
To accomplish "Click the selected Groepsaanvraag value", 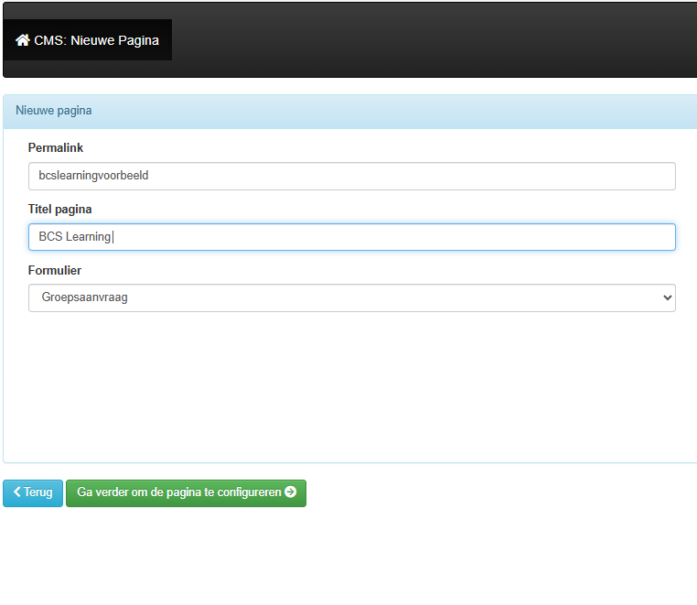I will click(x=84, y=297).
